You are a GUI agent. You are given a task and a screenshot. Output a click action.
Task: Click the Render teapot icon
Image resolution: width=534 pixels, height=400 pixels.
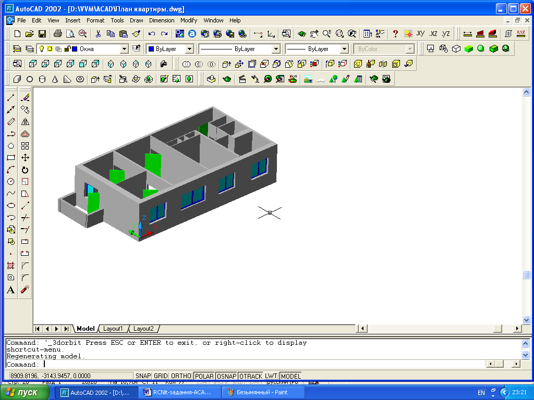pyautogui.click(x=227, y=79)
